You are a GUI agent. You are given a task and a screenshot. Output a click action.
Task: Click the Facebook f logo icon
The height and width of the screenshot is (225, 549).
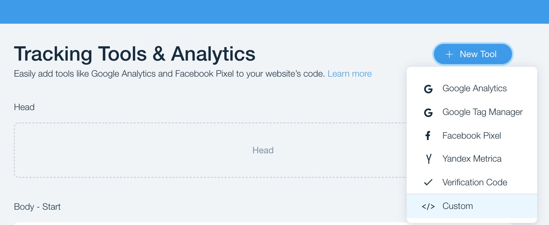point(428,135)
